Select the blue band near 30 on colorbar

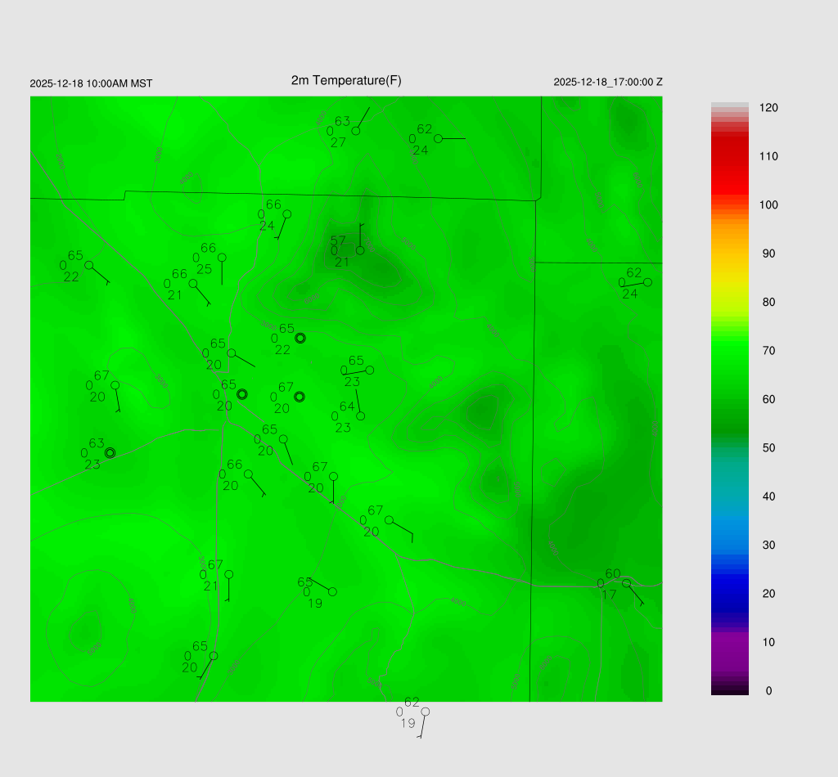[729, 545]
